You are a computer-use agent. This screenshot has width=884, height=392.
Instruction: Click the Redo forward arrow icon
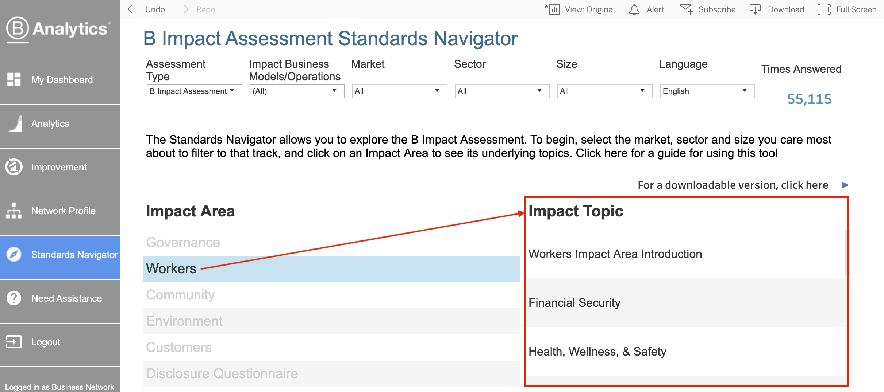(x=184, y=9)
